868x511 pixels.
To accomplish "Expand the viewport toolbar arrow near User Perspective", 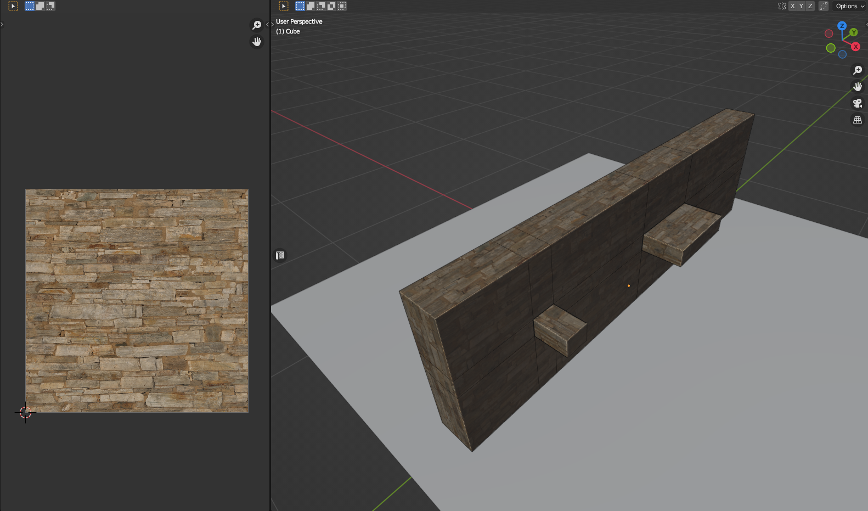I will (x=272, y=24).
